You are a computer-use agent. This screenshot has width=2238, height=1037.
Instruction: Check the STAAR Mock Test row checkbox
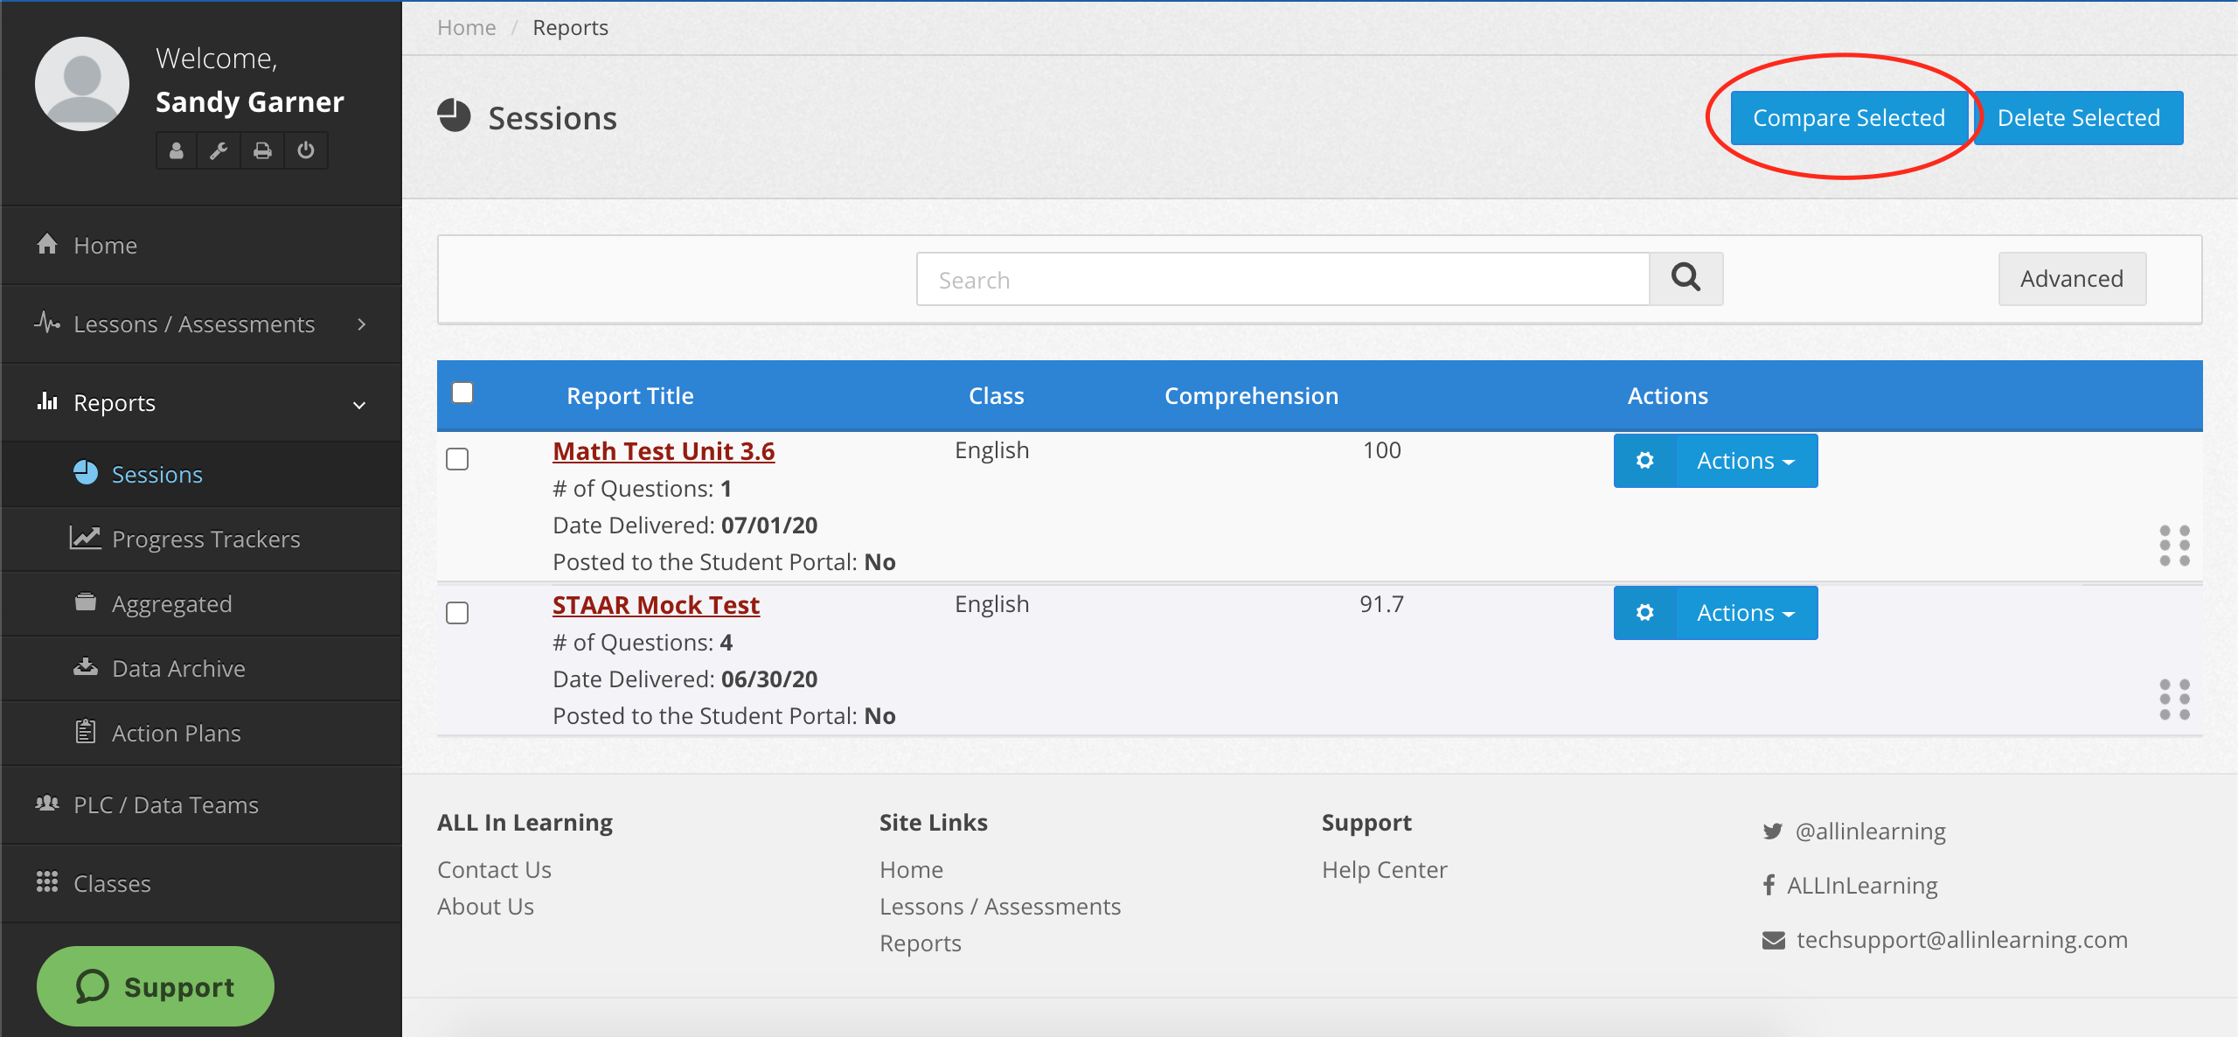(457, 613)
